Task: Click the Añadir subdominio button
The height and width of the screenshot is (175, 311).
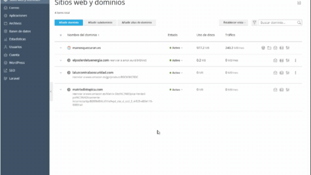Action: coord(100,23)
